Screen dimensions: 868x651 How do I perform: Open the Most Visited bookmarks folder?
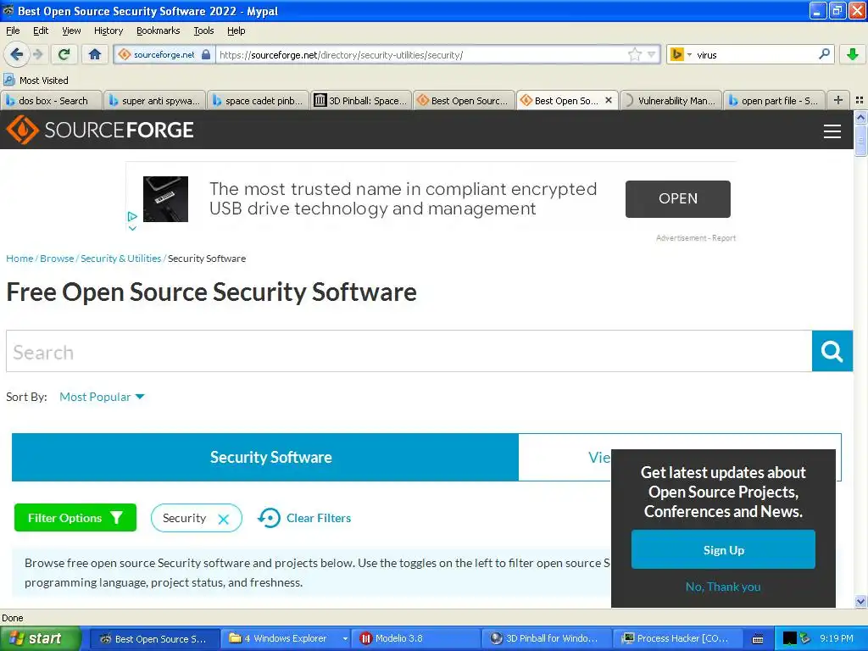(36, 81)
